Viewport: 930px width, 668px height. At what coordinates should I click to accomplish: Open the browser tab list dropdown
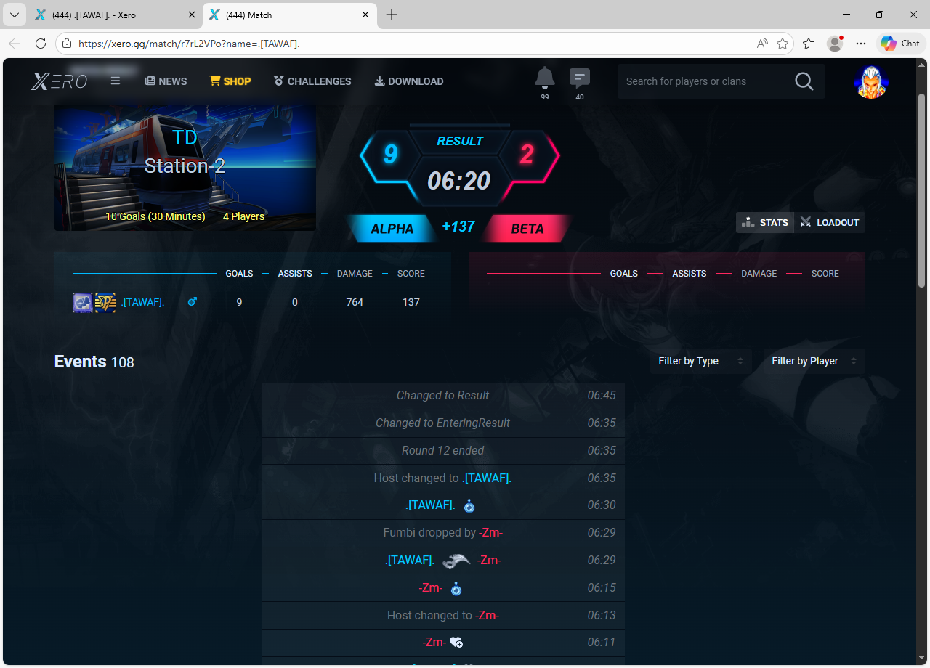click(x=14, y=15)
